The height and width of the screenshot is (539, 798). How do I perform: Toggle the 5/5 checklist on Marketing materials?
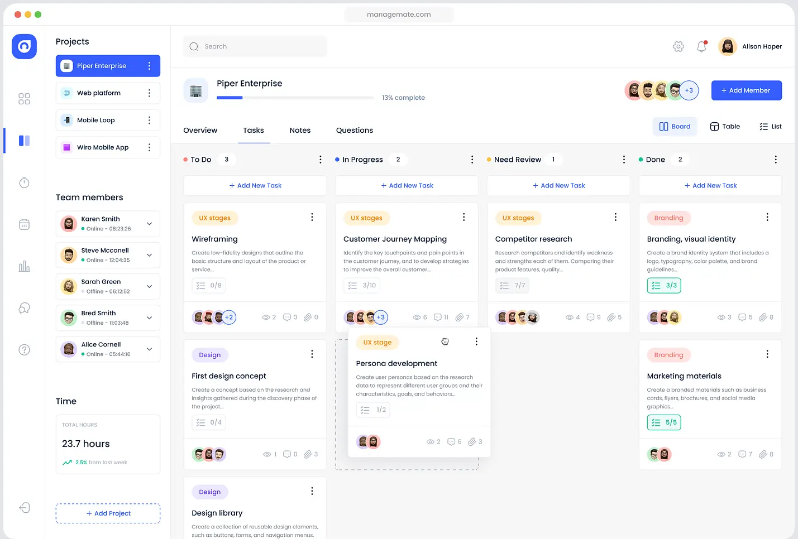664,422
